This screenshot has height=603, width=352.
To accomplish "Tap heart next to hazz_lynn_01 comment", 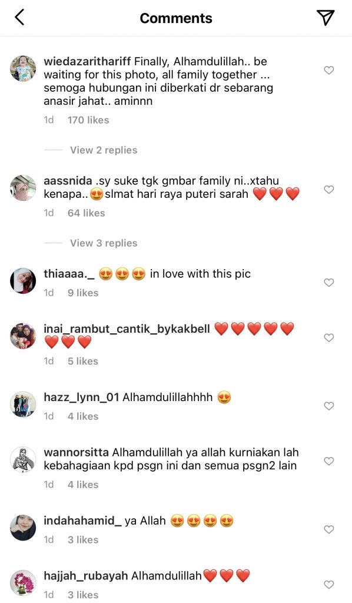I will click(x=329, y=406).
